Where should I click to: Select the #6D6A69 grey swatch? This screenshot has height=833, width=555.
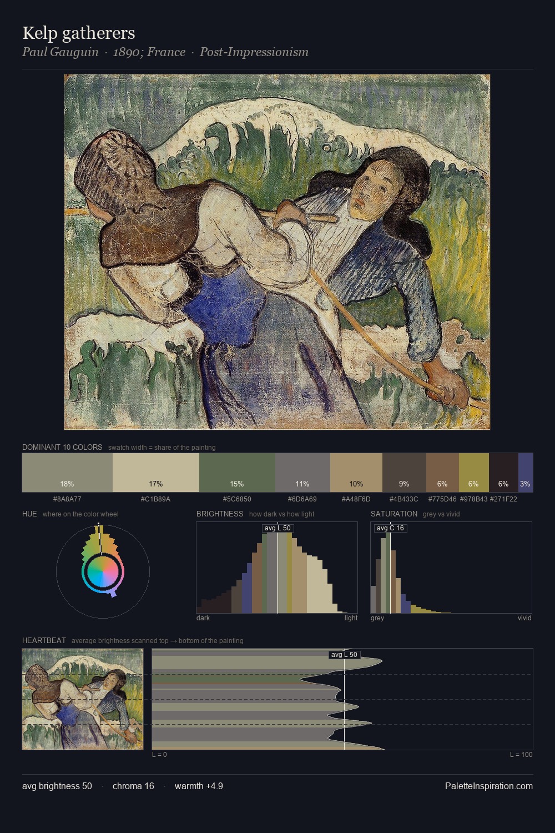click(302, 473)
